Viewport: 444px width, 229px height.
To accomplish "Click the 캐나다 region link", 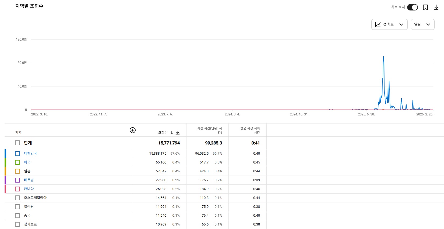I will pos(29,189).
